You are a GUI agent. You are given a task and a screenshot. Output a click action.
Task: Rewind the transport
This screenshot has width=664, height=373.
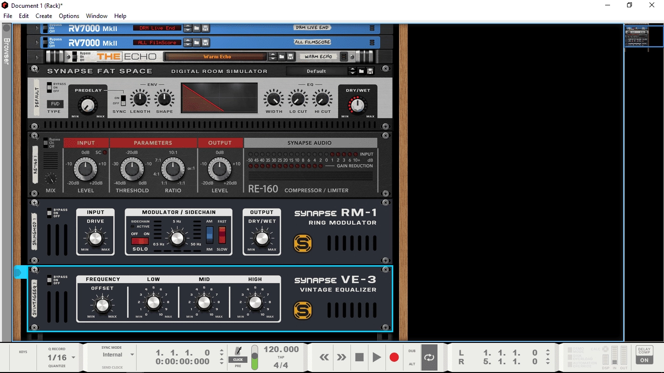pyautogui.click(x=324, y=357)
